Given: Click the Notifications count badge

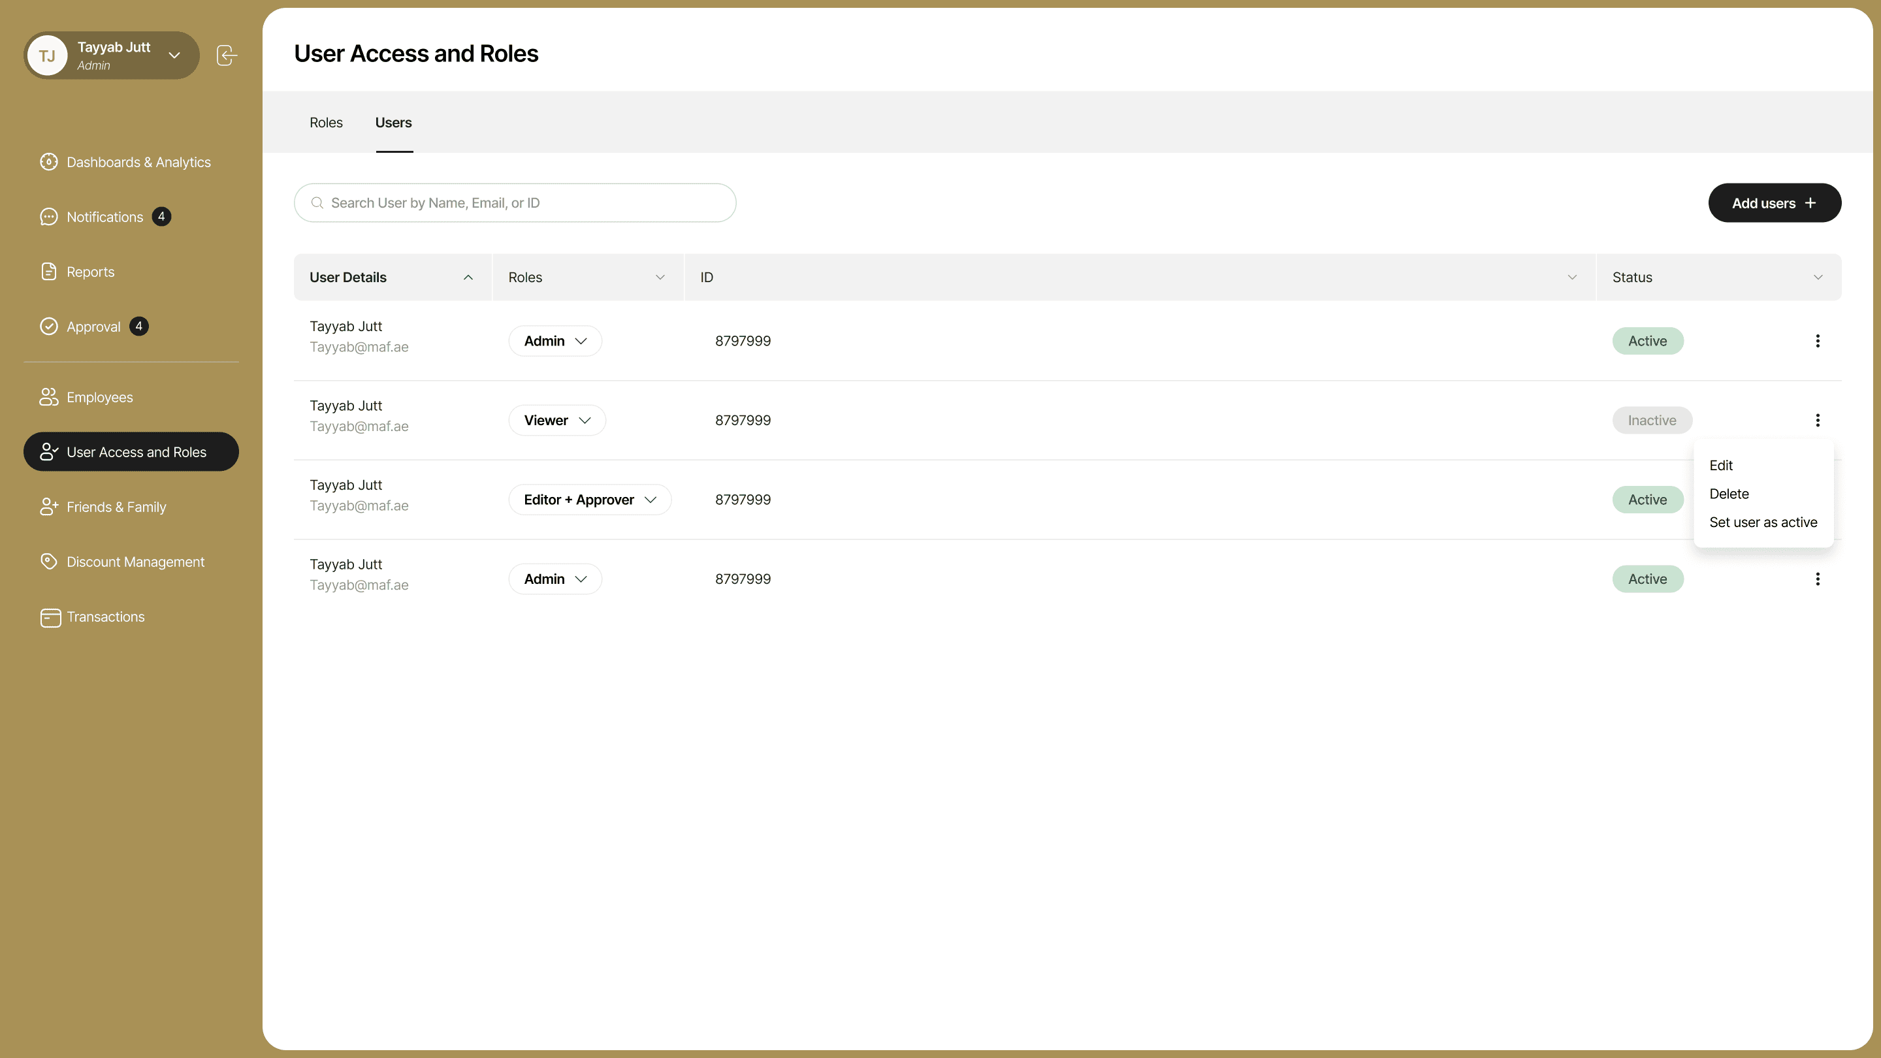Looking at the screenshot, I should pyautogui.click(x=161, y=217).
